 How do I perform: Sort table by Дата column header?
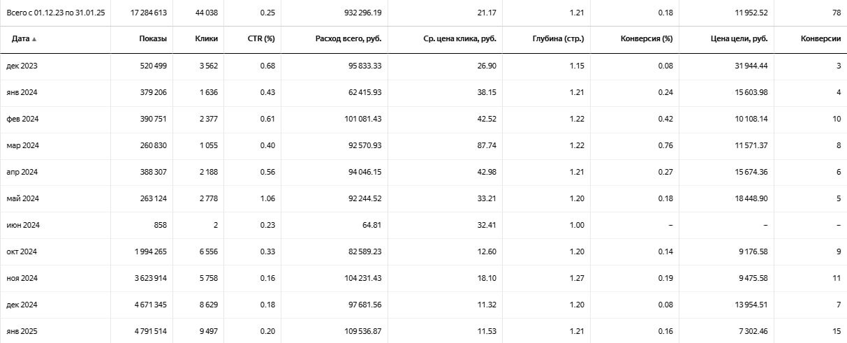[x=20, y=39]
